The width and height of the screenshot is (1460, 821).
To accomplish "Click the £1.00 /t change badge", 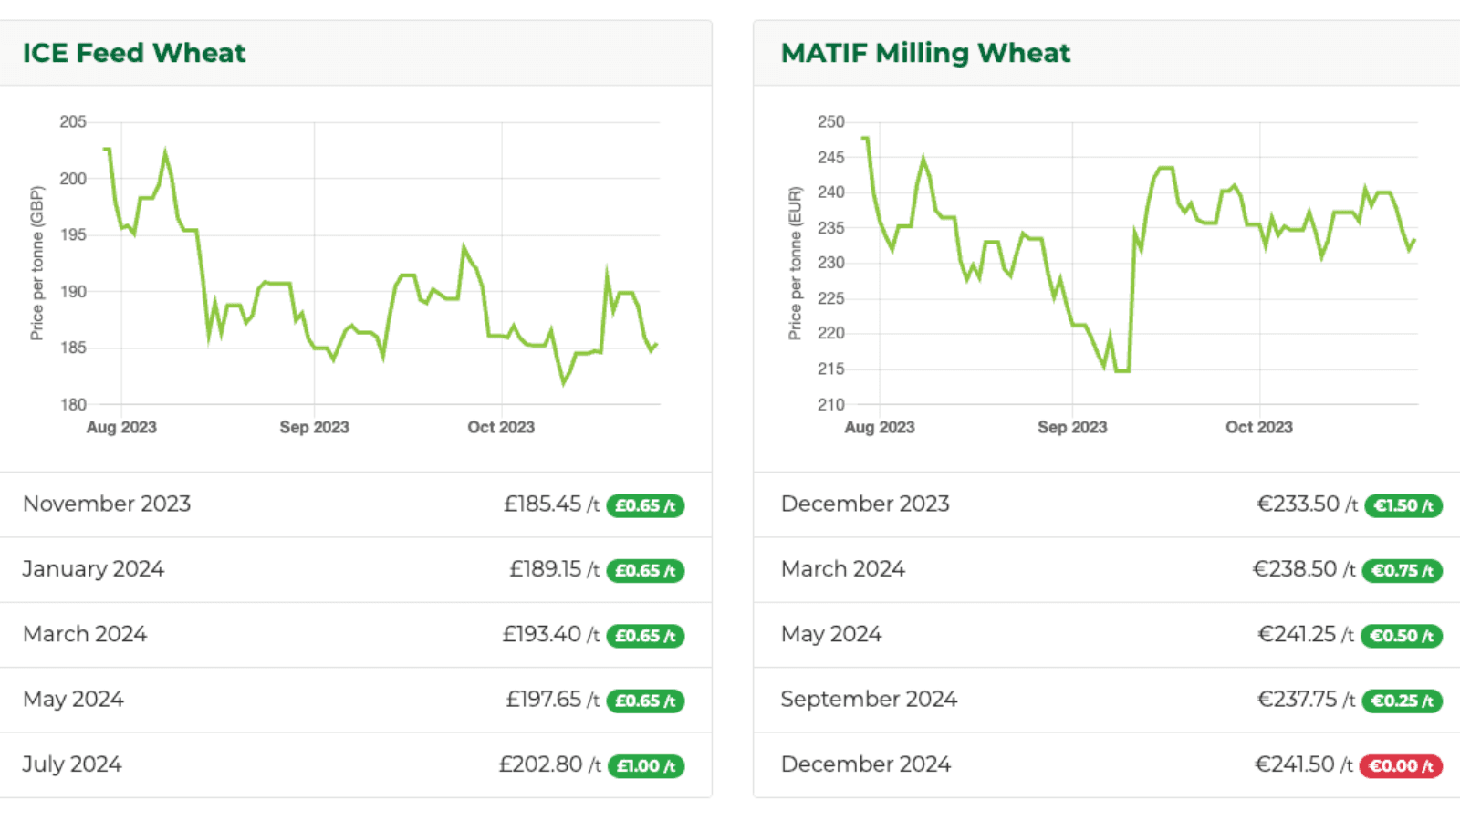I will point(646,766).
